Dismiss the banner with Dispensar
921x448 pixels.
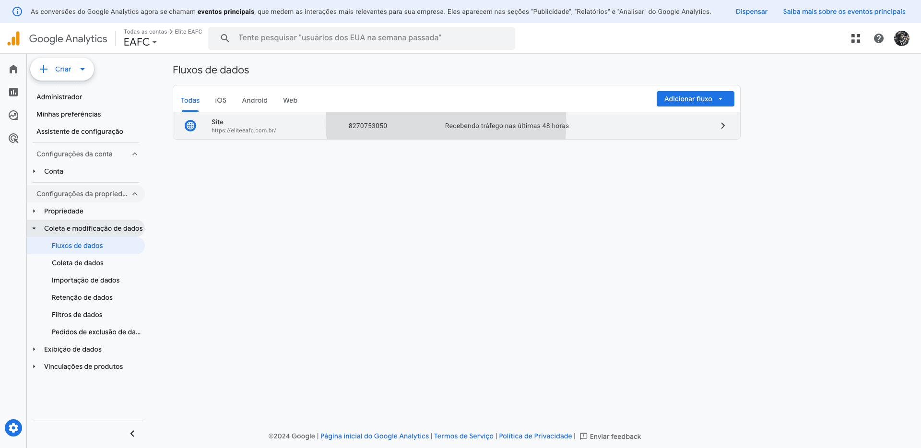(x=751, y=12)
